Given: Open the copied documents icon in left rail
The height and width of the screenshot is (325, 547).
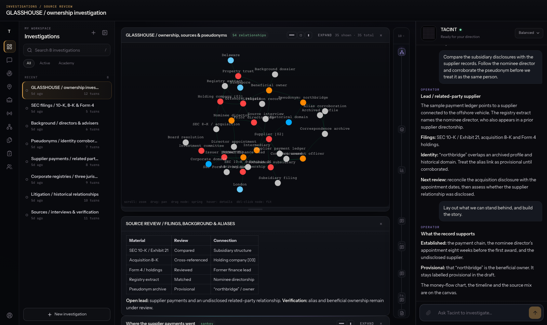Looking at the screenshot, I should click(x=10, y=140).
